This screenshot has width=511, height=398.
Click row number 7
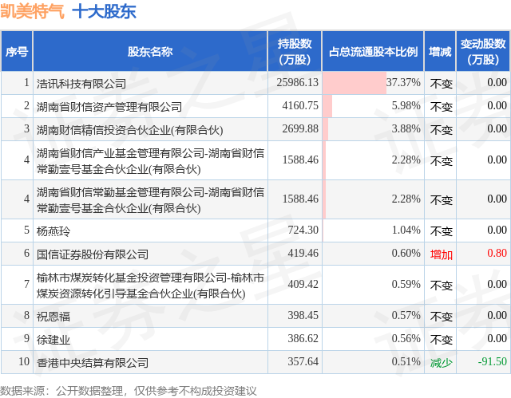26,284
